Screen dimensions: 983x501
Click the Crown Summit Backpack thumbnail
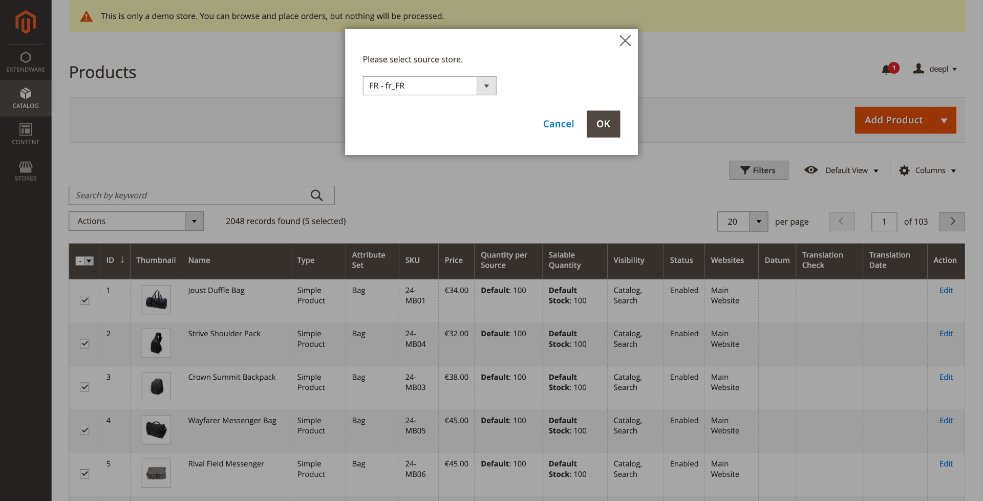coord(156,386)
